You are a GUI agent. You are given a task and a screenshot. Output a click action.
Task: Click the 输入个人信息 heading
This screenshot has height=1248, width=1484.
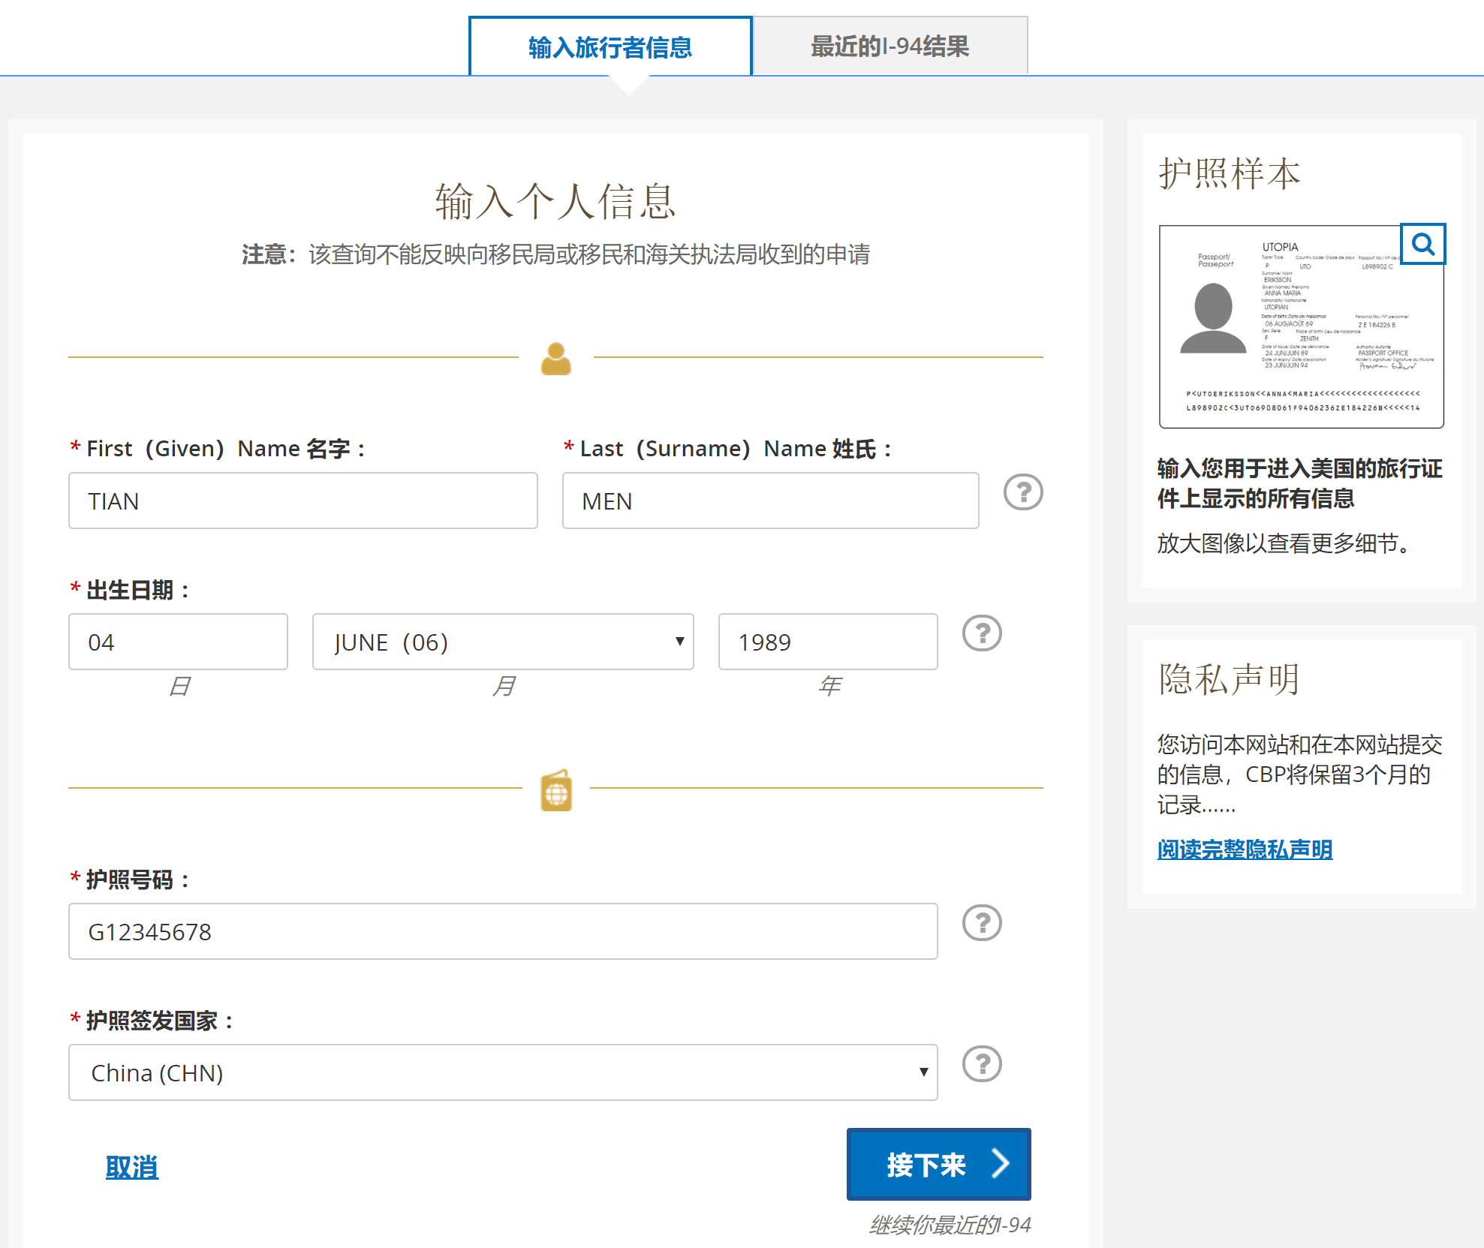point(555,201)
